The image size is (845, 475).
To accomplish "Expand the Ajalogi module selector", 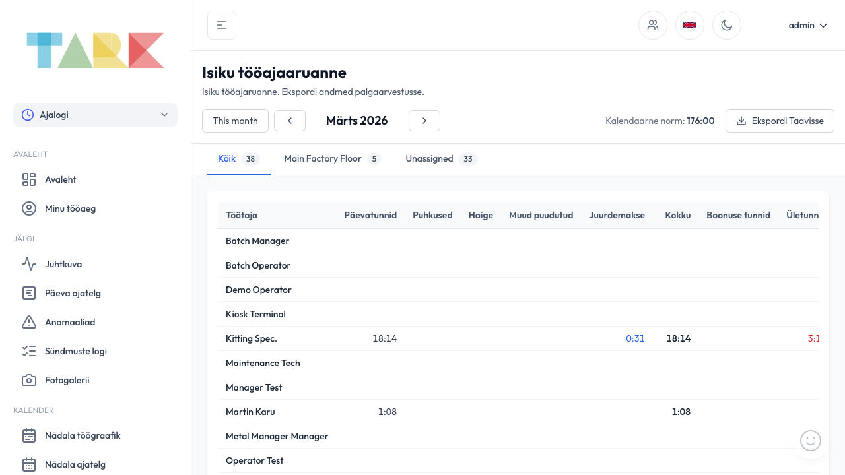I will click(95, 115).
